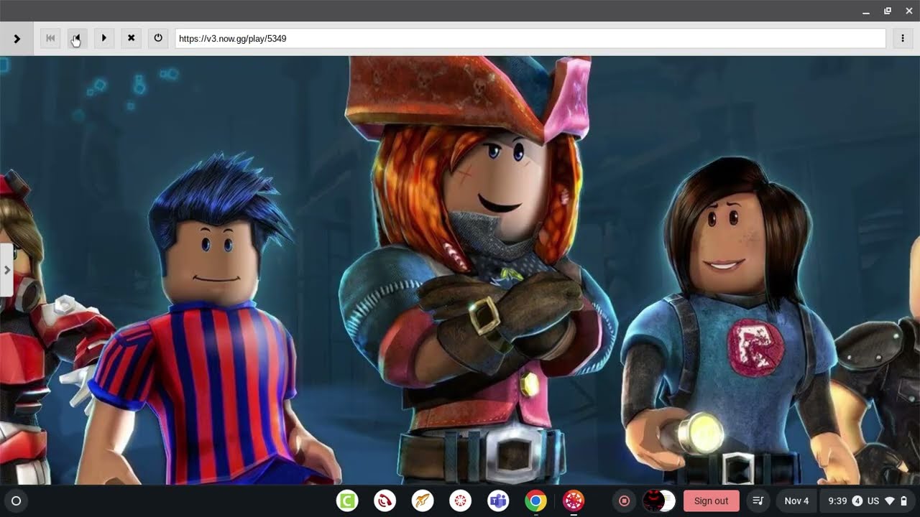
Task: Click the back navigation arrow
Action: (x=77, y=38)
